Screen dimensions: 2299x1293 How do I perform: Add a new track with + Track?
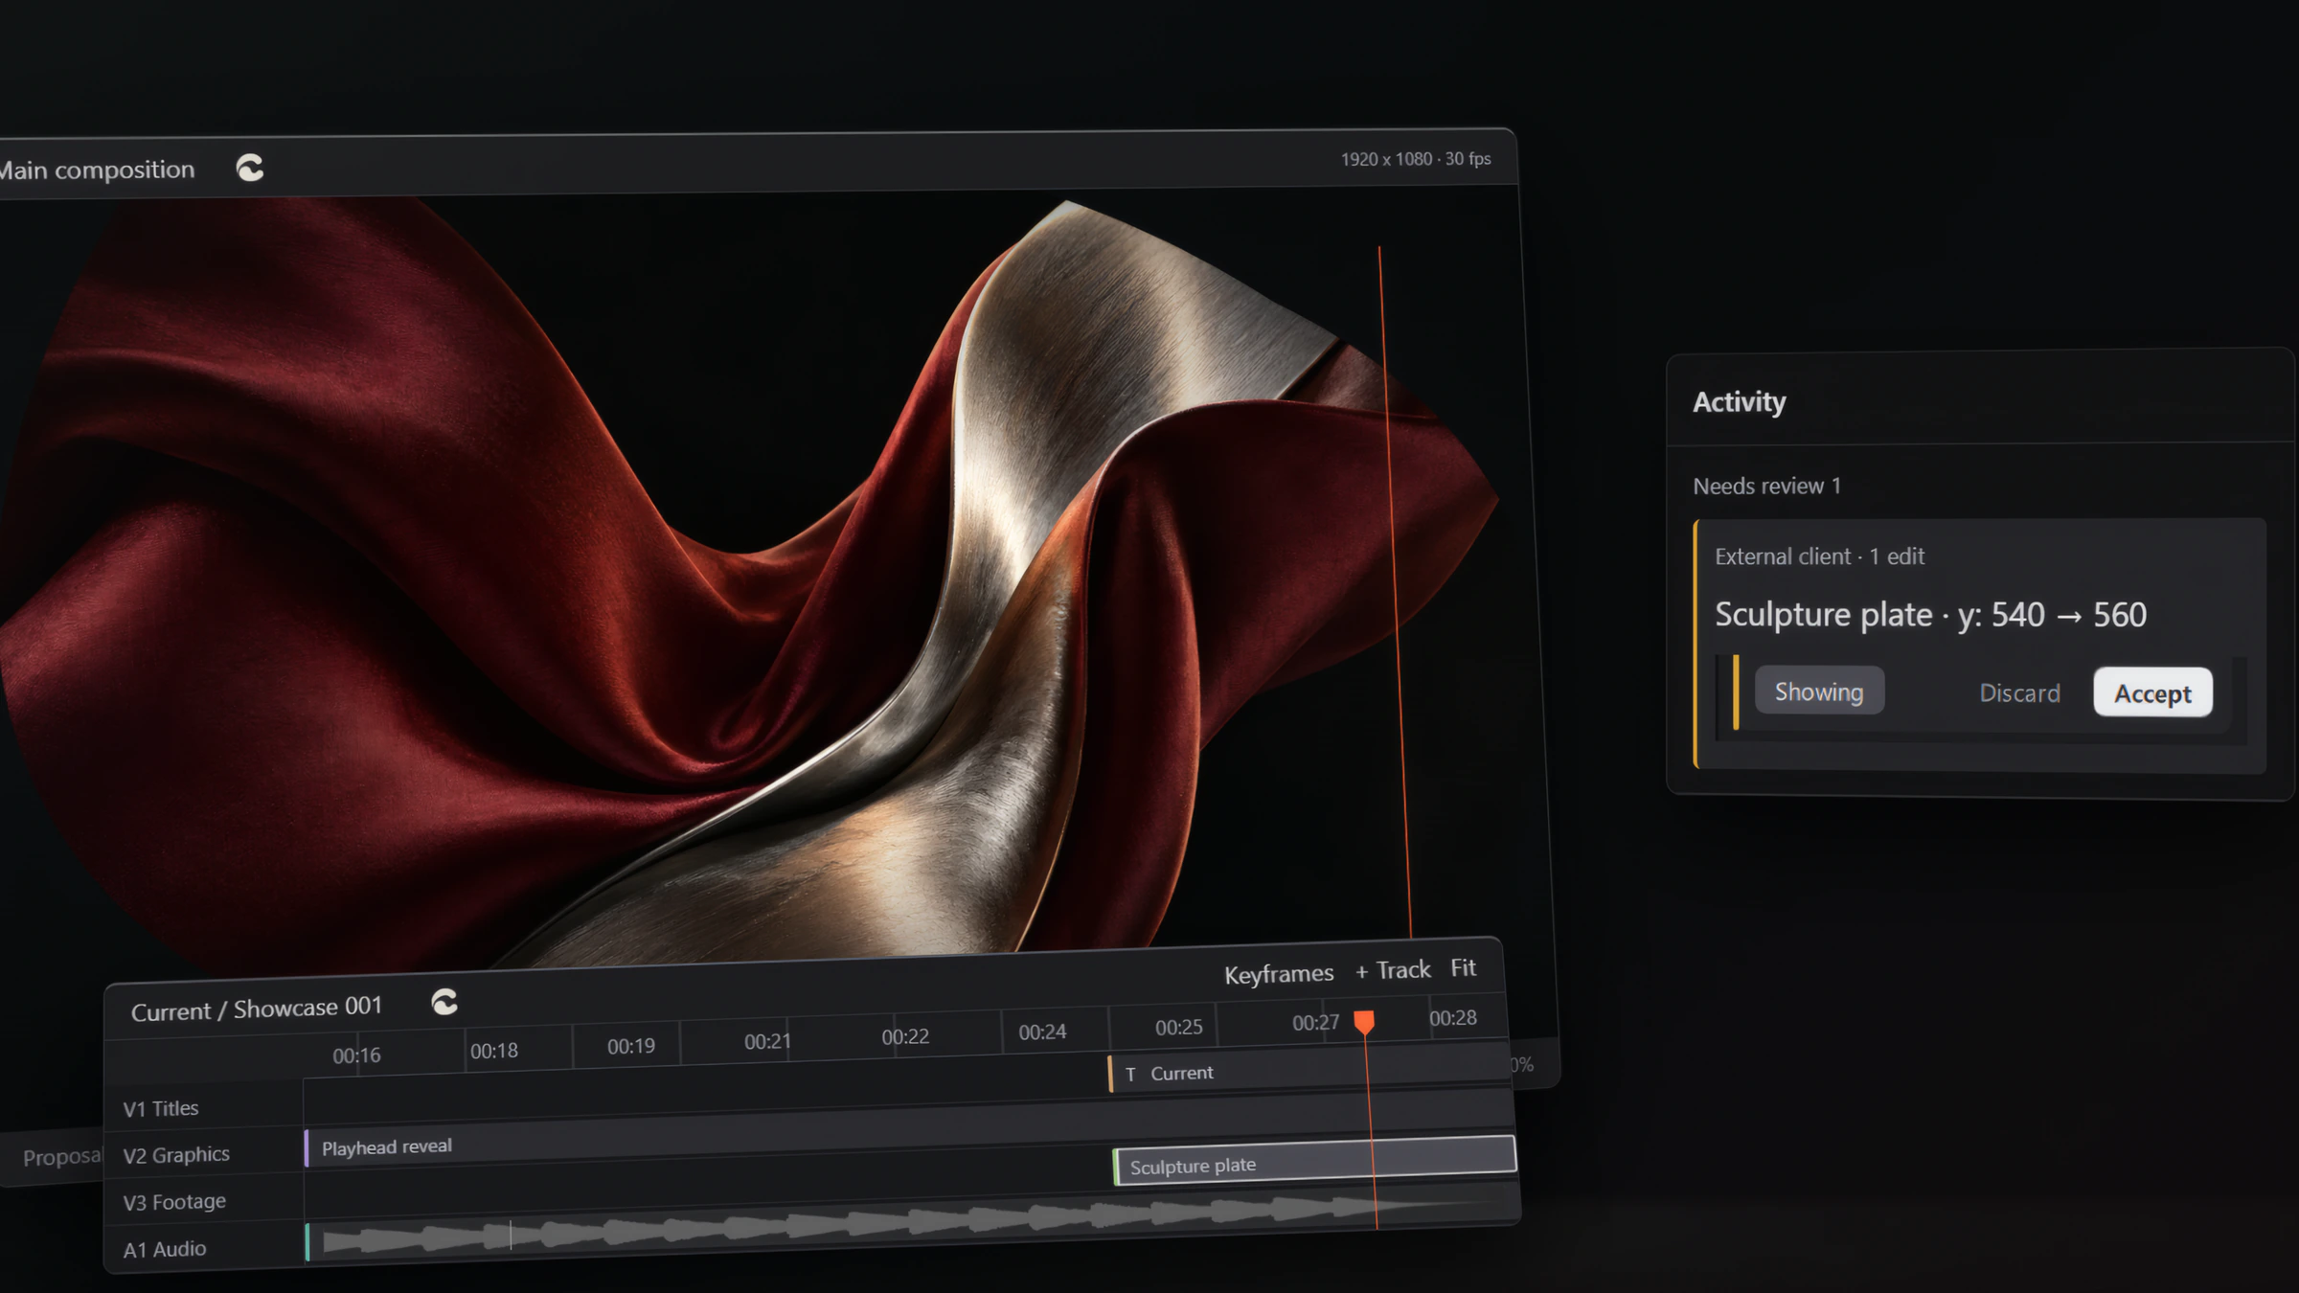1393,970
